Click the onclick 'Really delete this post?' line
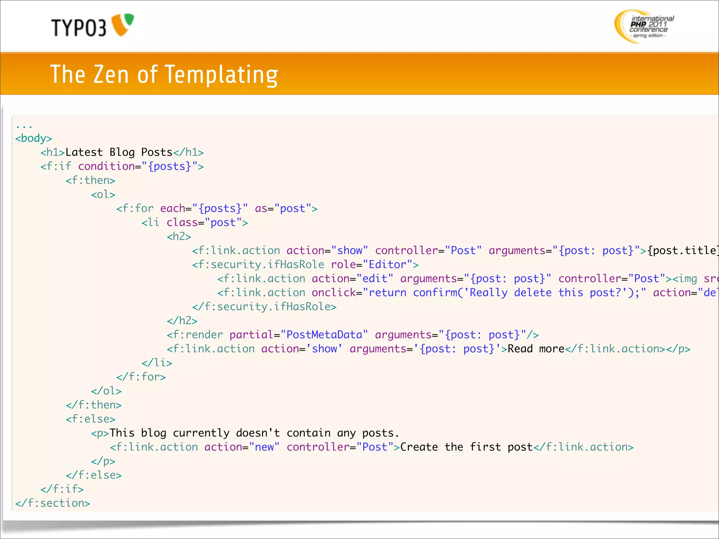The image size is (719, 539). click(468, 293)
